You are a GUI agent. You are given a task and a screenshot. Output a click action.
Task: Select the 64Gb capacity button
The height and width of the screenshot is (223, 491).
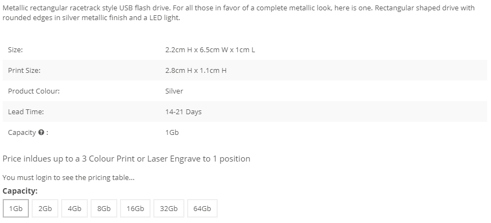pos(202,209)
